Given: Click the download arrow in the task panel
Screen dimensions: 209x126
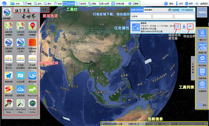Looking at the screenshot, I should (x=184, y=27).
